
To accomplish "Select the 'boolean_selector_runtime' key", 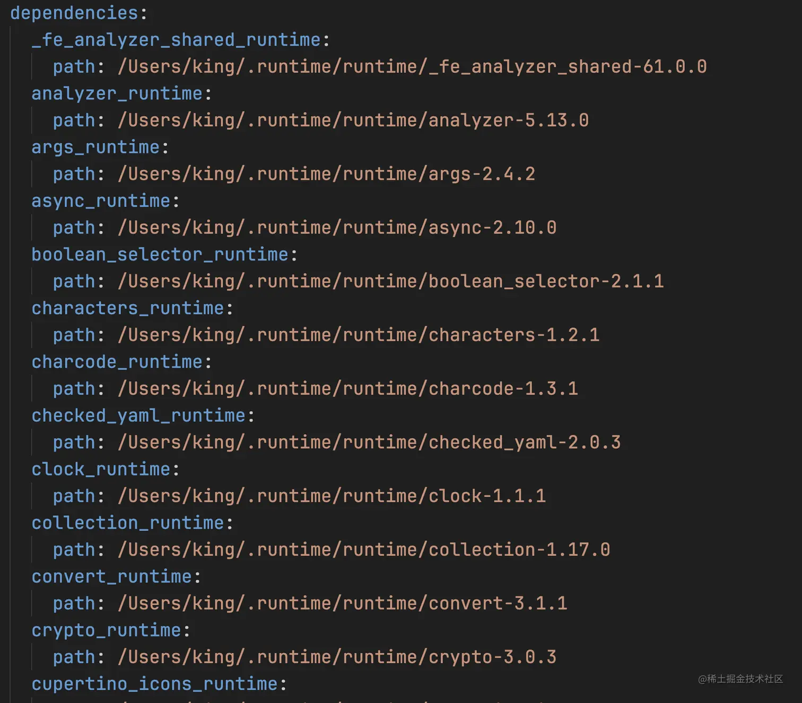I will [160, 255].
